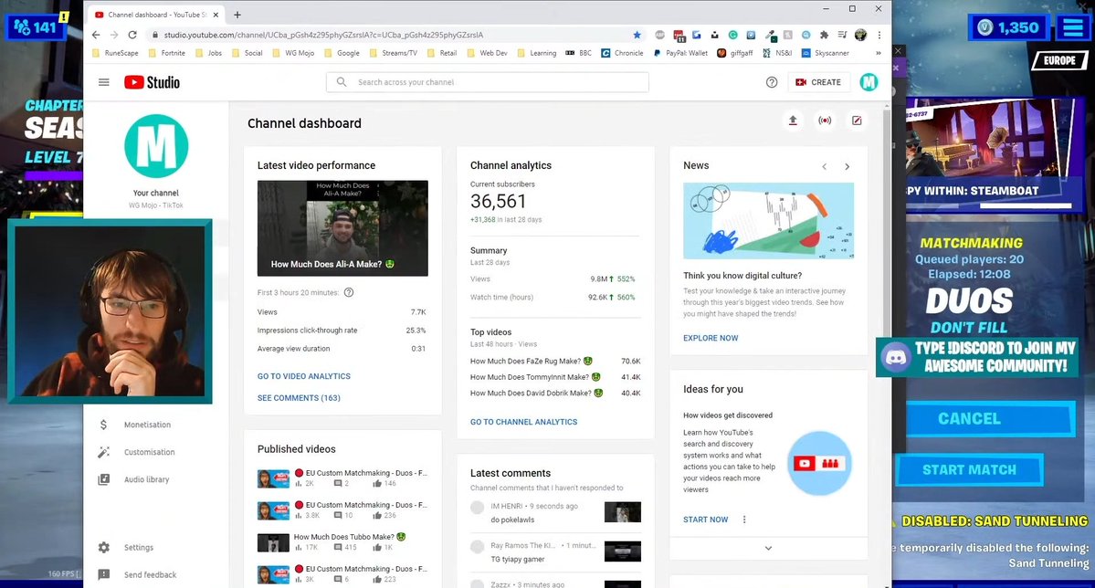Image resolution: width=1095 pixels, height=588 pixels.
Task: Click the address bar URL
Action: (323, 34)
